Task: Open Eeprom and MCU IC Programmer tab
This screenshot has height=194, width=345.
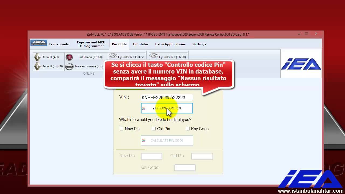Action: (91, 44)
